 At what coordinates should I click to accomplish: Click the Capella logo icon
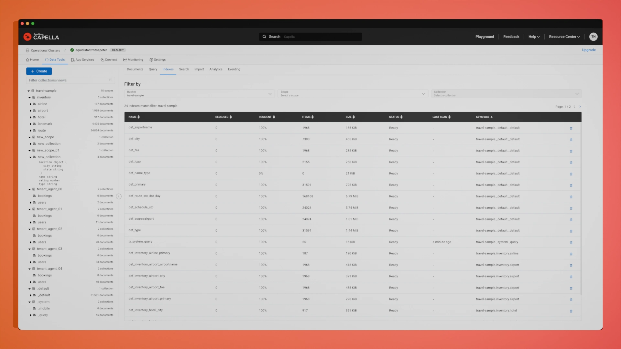click(x=27, y=37)
